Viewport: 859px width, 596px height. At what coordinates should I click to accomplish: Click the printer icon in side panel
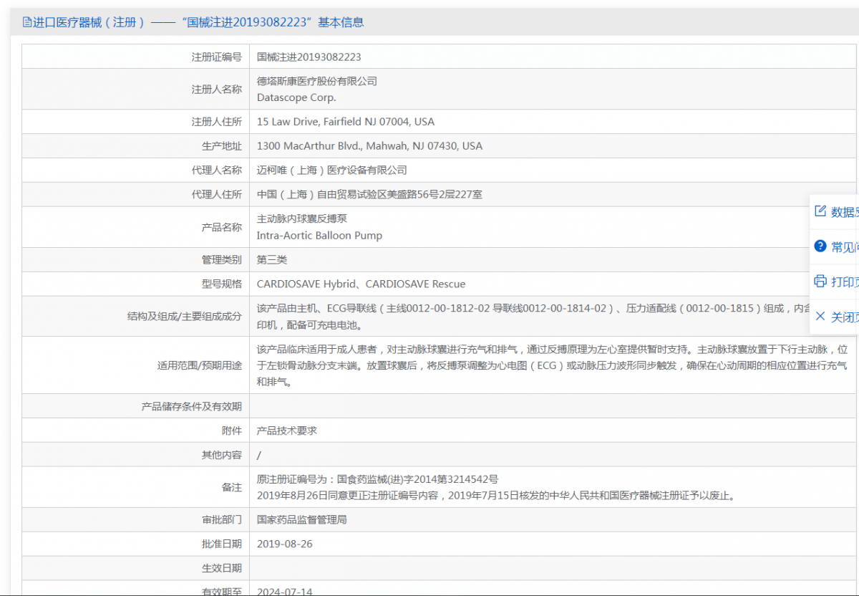point(820,281)
